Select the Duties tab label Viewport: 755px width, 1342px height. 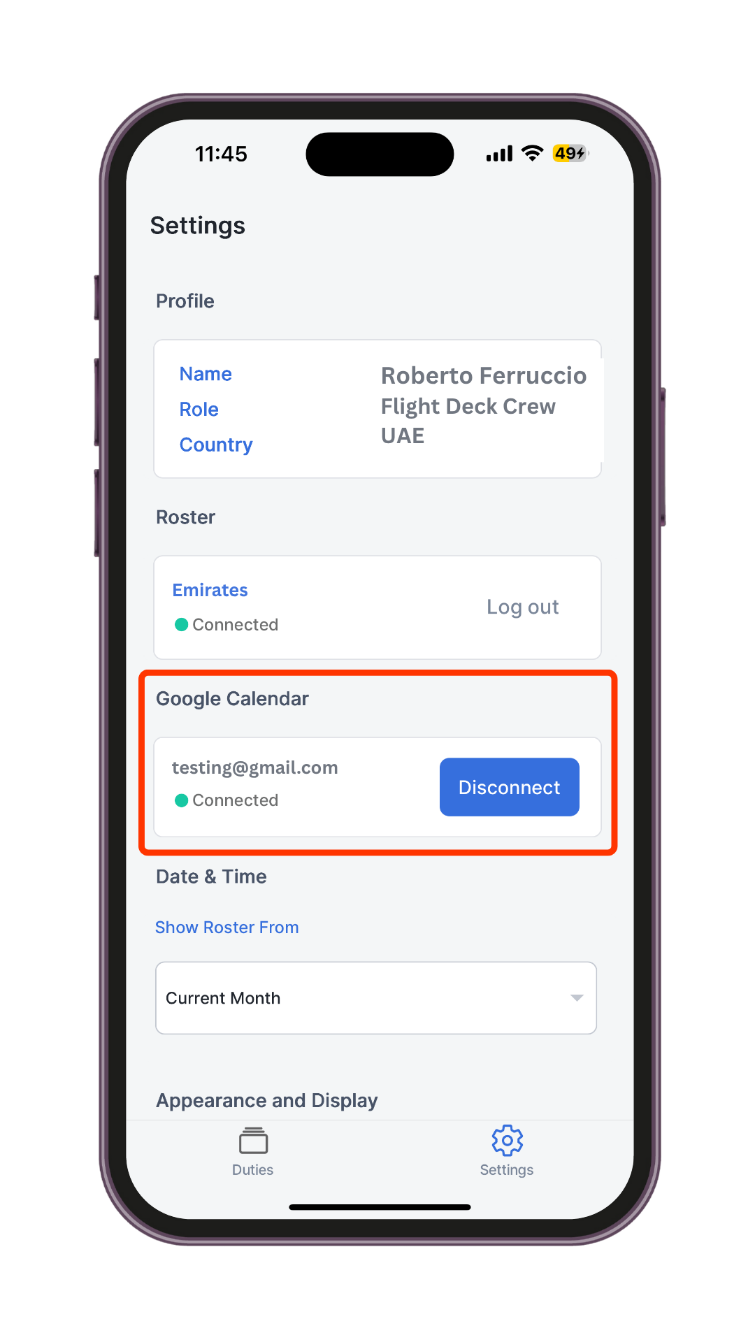[252, 1169]
